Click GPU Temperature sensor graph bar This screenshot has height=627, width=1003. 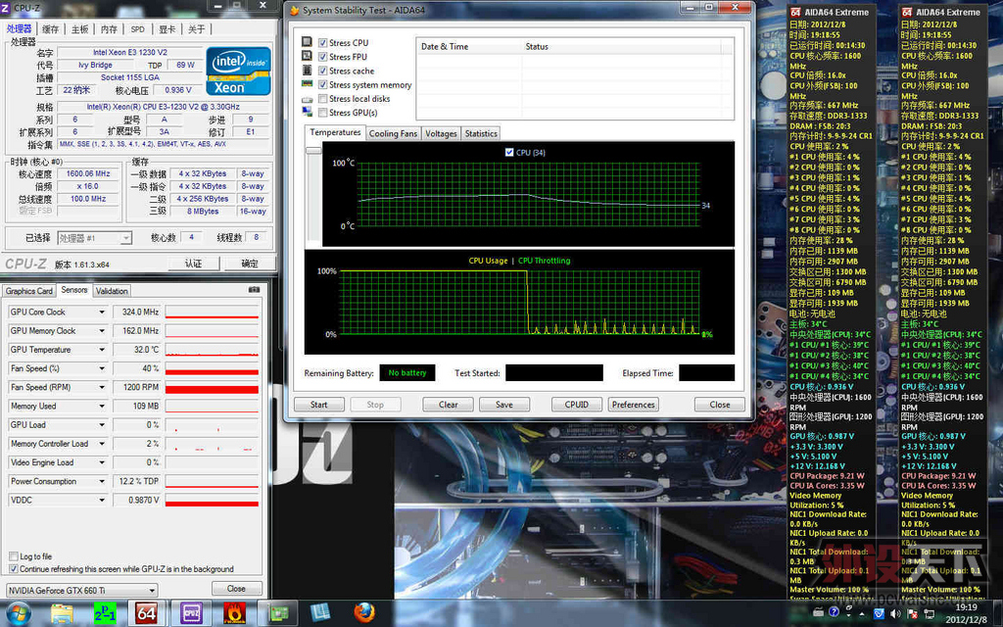coord(212,350)
